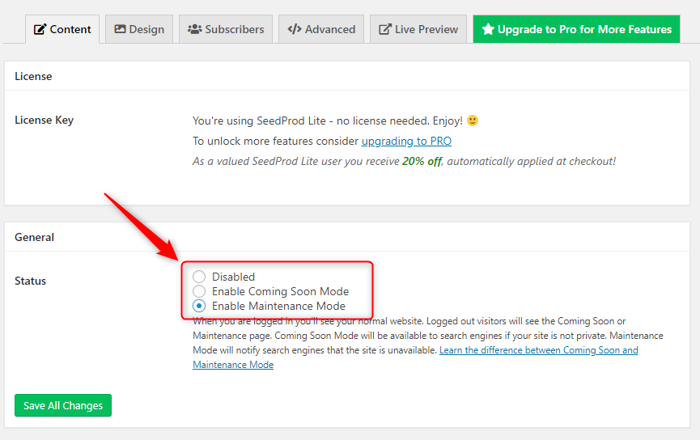The width and height of the screenshot is (700, 440).
Task: Open the Subscribers tab
Action: point(226,29)
